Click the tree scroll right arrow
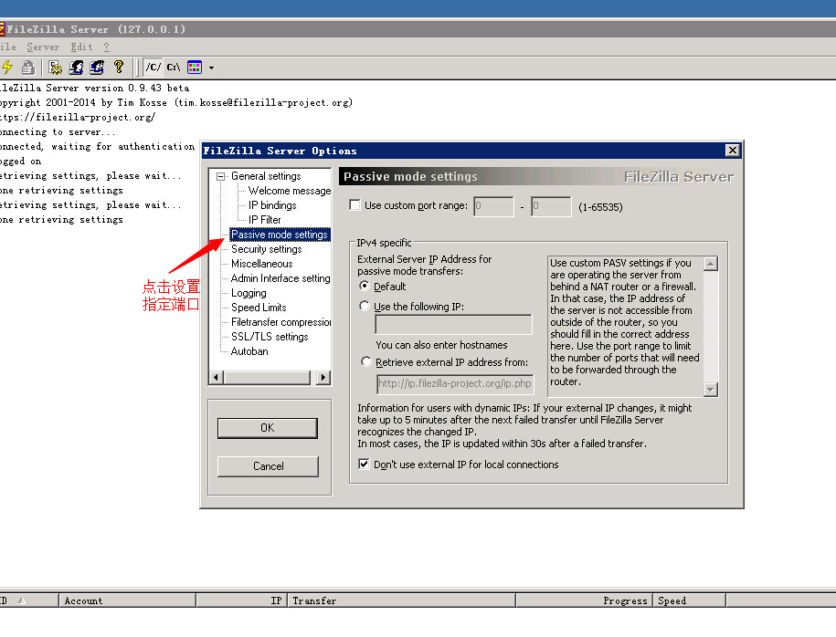This screenshot has width=836, height=637. [x=323, y=378]
